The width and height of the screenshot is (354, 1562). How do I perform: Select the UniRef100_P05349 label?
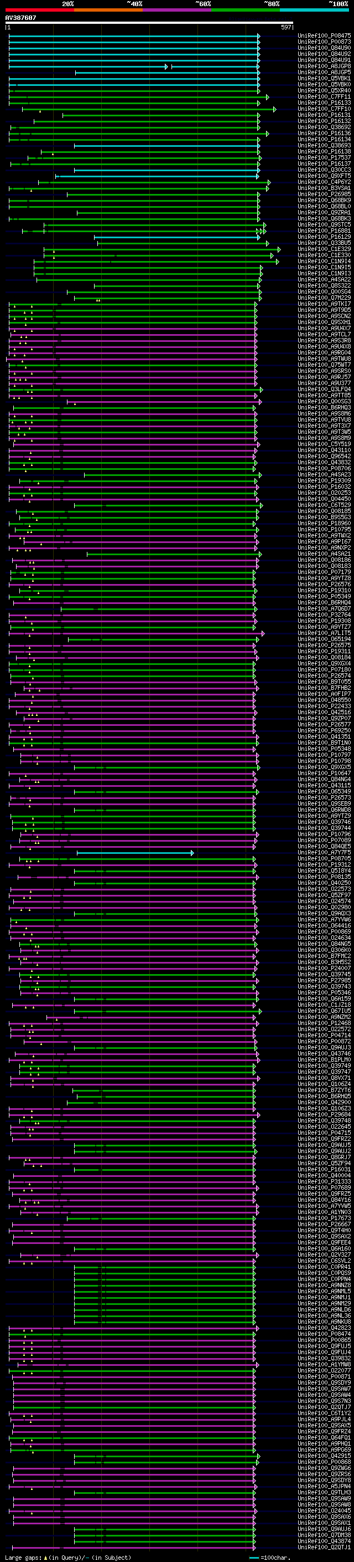[324, 597]
